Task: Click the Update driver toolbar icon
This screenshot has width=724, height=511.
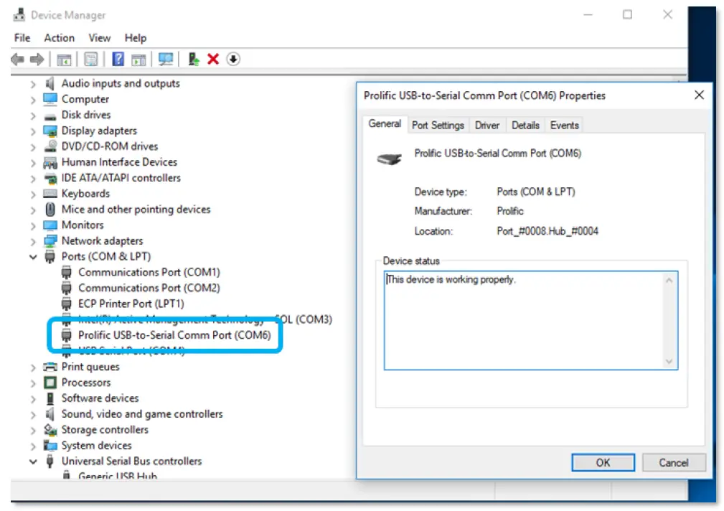Action: pos(194,59)
